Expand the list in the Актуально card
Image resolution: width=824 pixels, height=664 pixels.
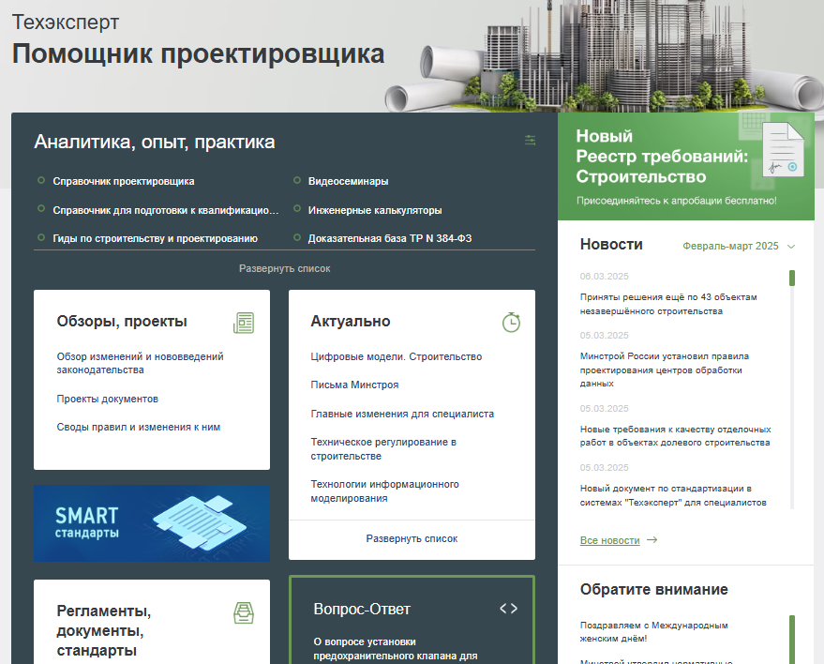pos(412,539)
